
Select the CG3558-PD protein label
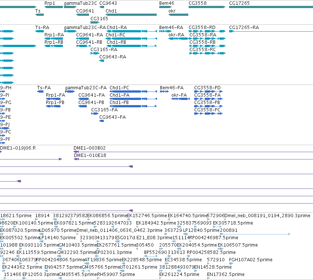(207, 88)
